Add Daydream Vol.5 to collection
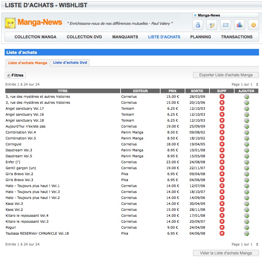The image size is (262, 265). pyautogui.click(x=246, y=156)
